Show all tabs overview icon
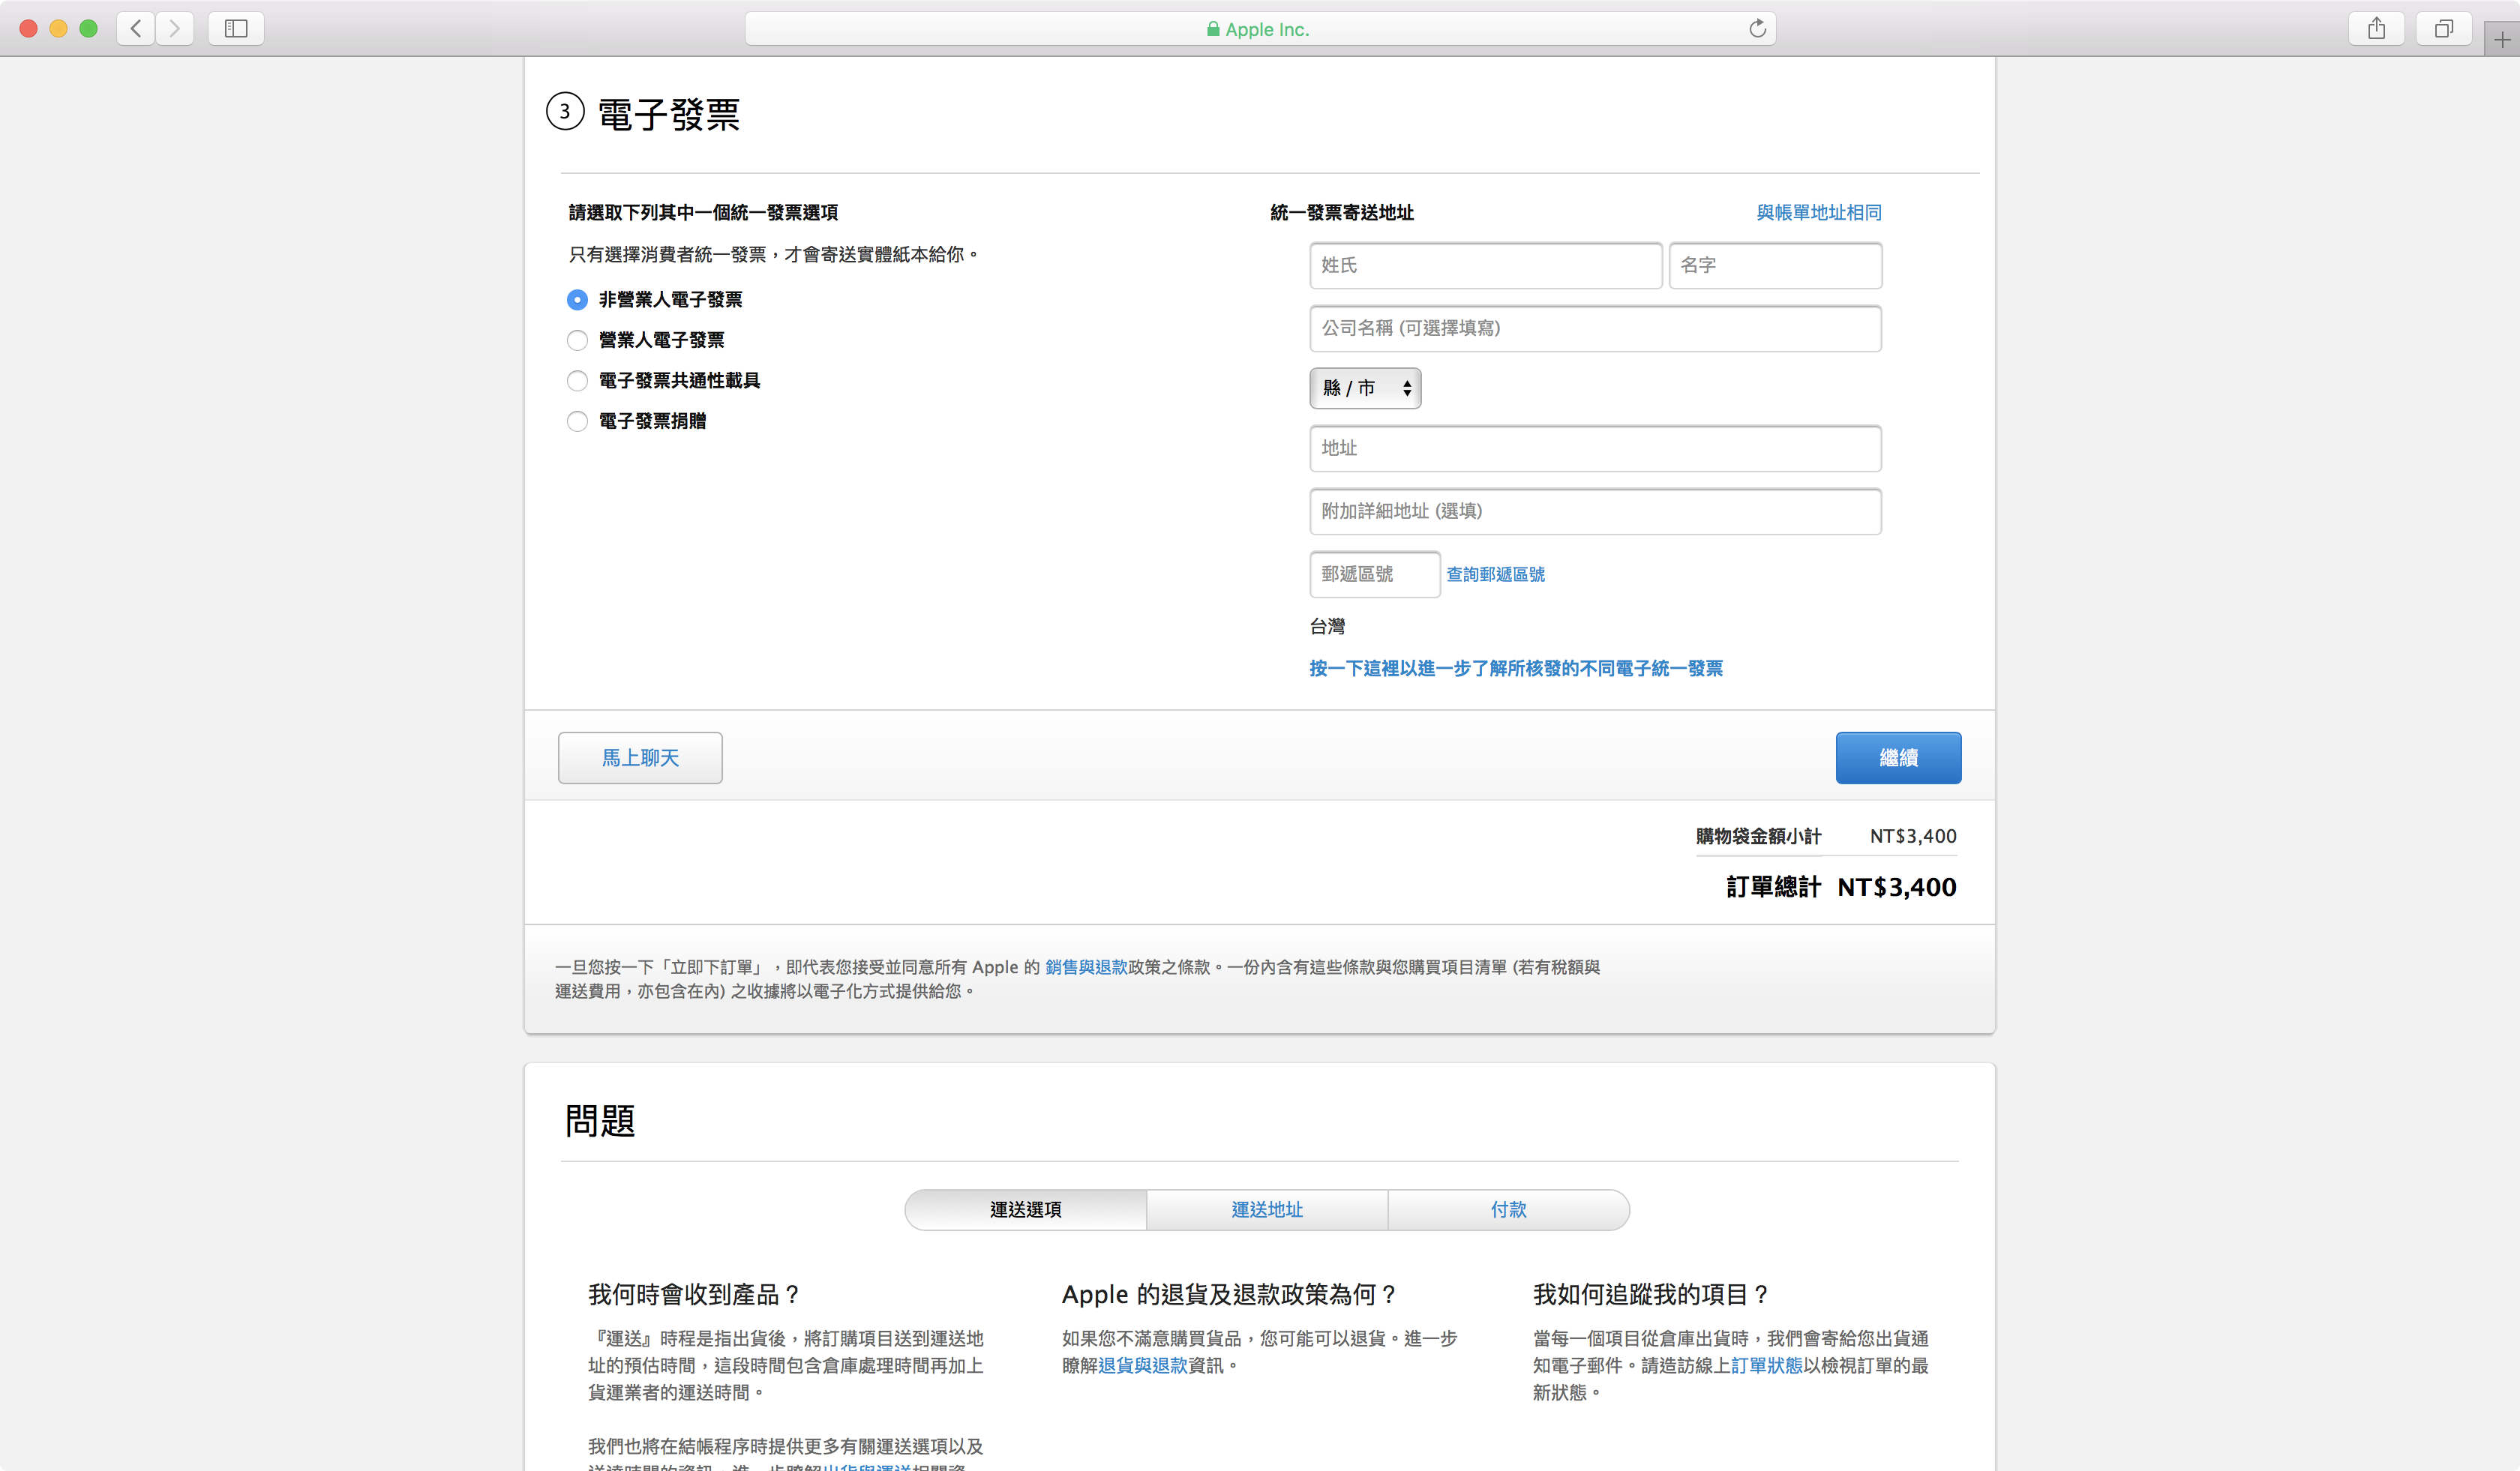 point(2443,28)
